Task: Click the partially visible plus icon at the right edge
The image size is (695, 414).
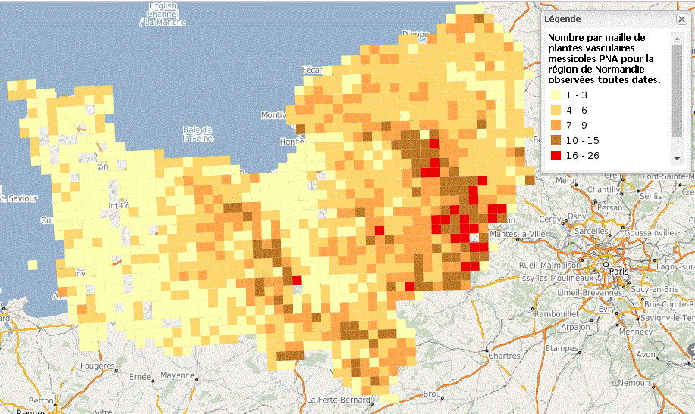Action: pyautogui.click(x=690, y=350)
